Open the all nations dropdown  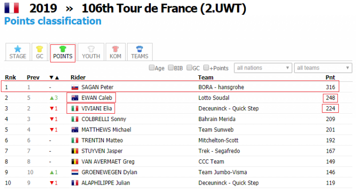263,68
